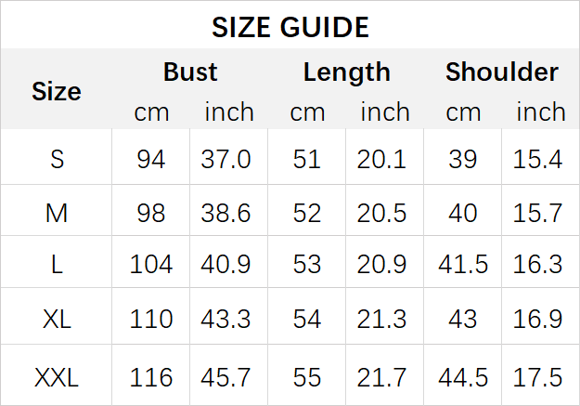Image resolution: width=580 pixels, height=406 pixels.
Task: Click the 43.3 inch bust value
Action: click(226, 319)
